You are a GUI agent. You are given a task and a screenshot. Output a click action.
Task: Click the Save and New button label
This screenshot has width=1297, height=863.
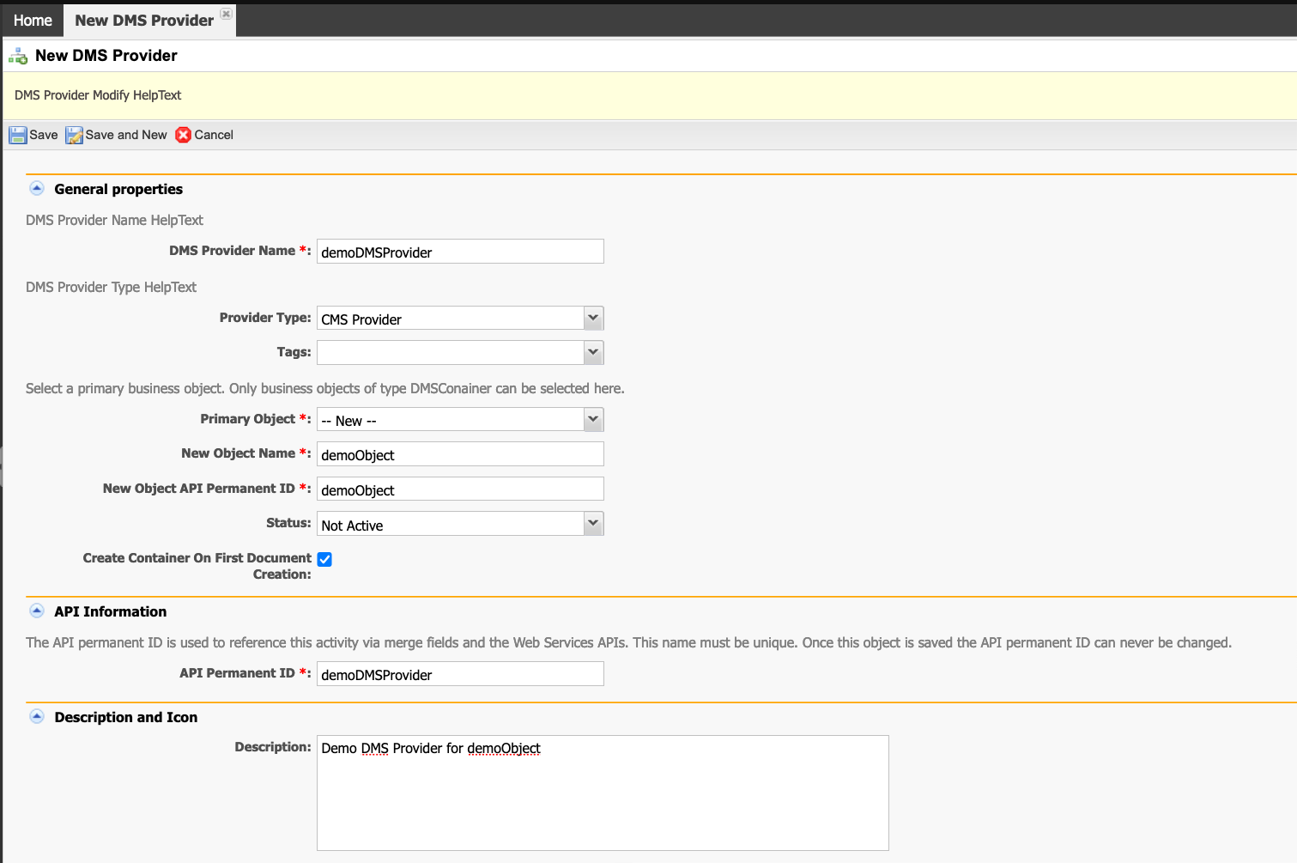pos(126,135)
